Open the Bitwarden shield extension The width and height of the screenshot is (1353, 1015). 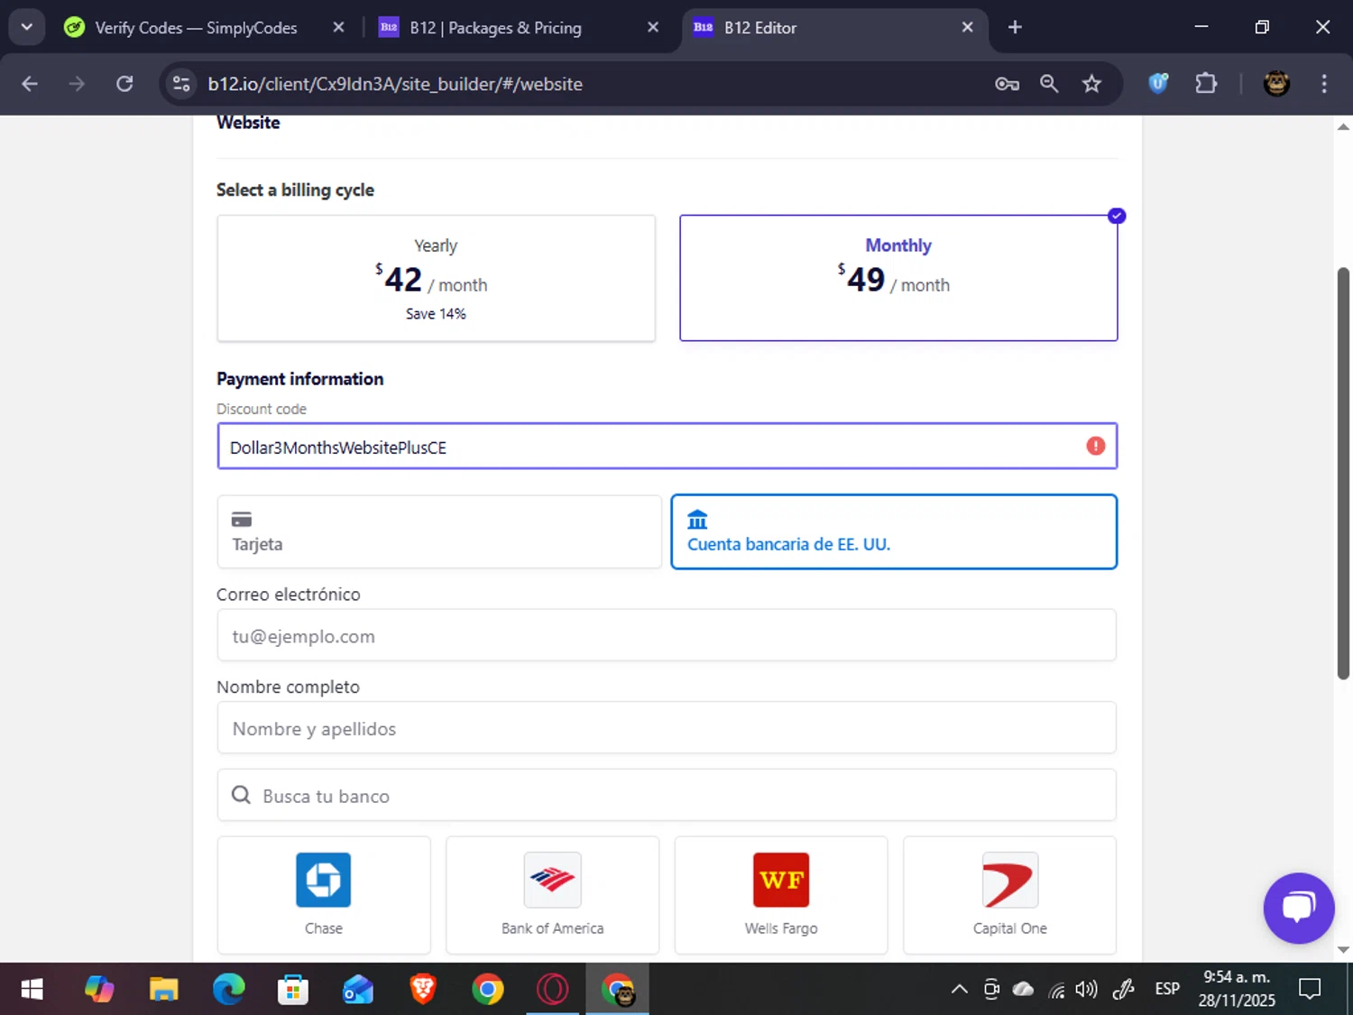point(1158,84)
